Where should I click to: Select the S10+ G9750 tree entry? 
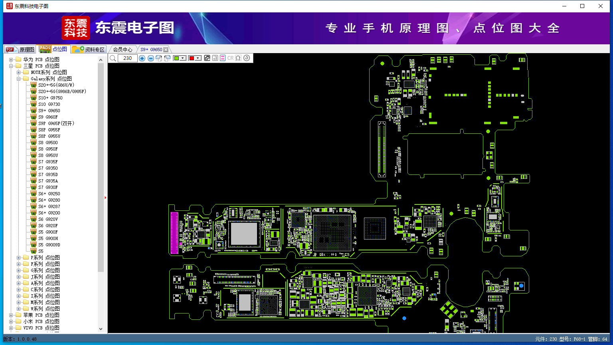pos(50,98)
